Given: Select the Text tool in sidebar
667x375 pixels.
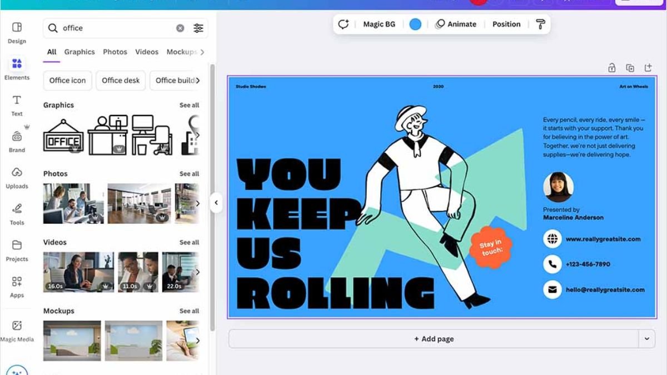Looking at the screenshot, I should point(17,105).
